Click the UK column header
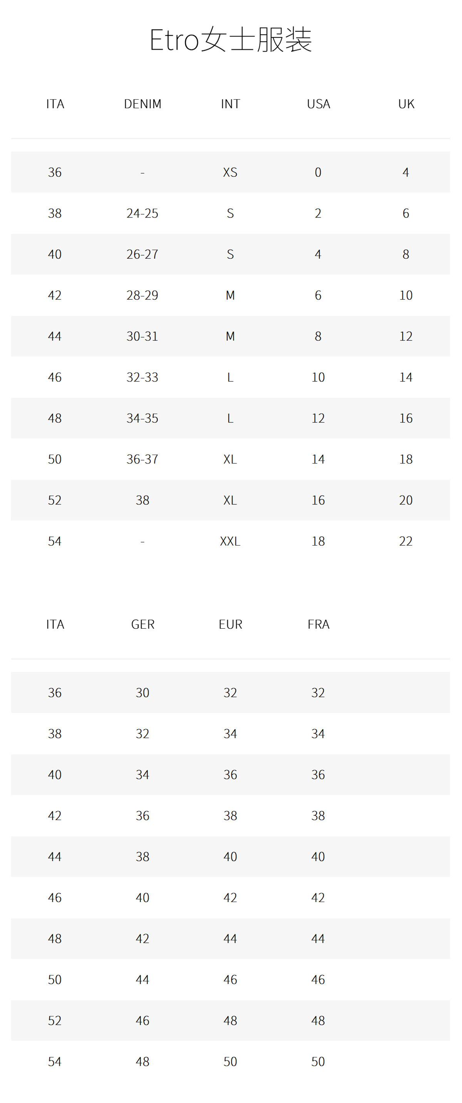 406,104
